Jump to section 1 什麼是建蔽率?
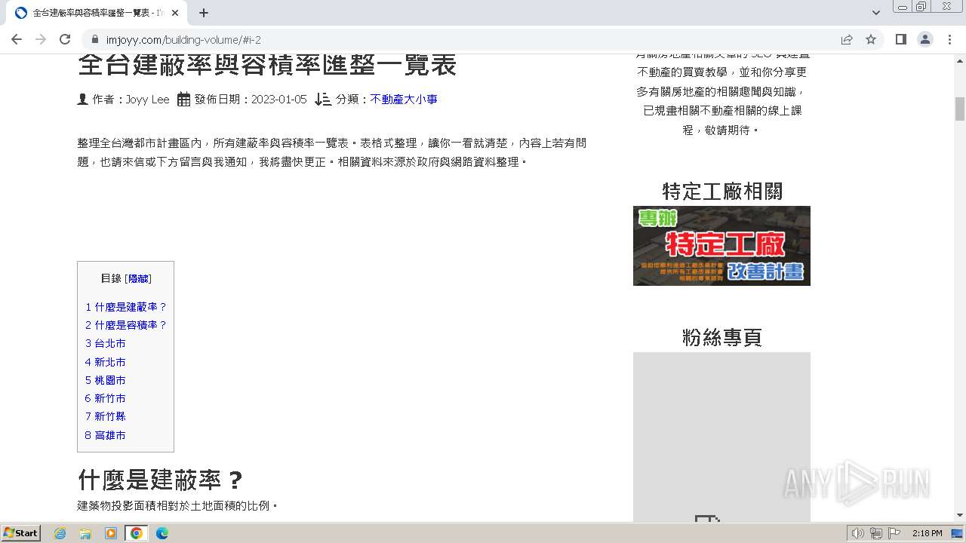The image size is (966, 543). 126,307
